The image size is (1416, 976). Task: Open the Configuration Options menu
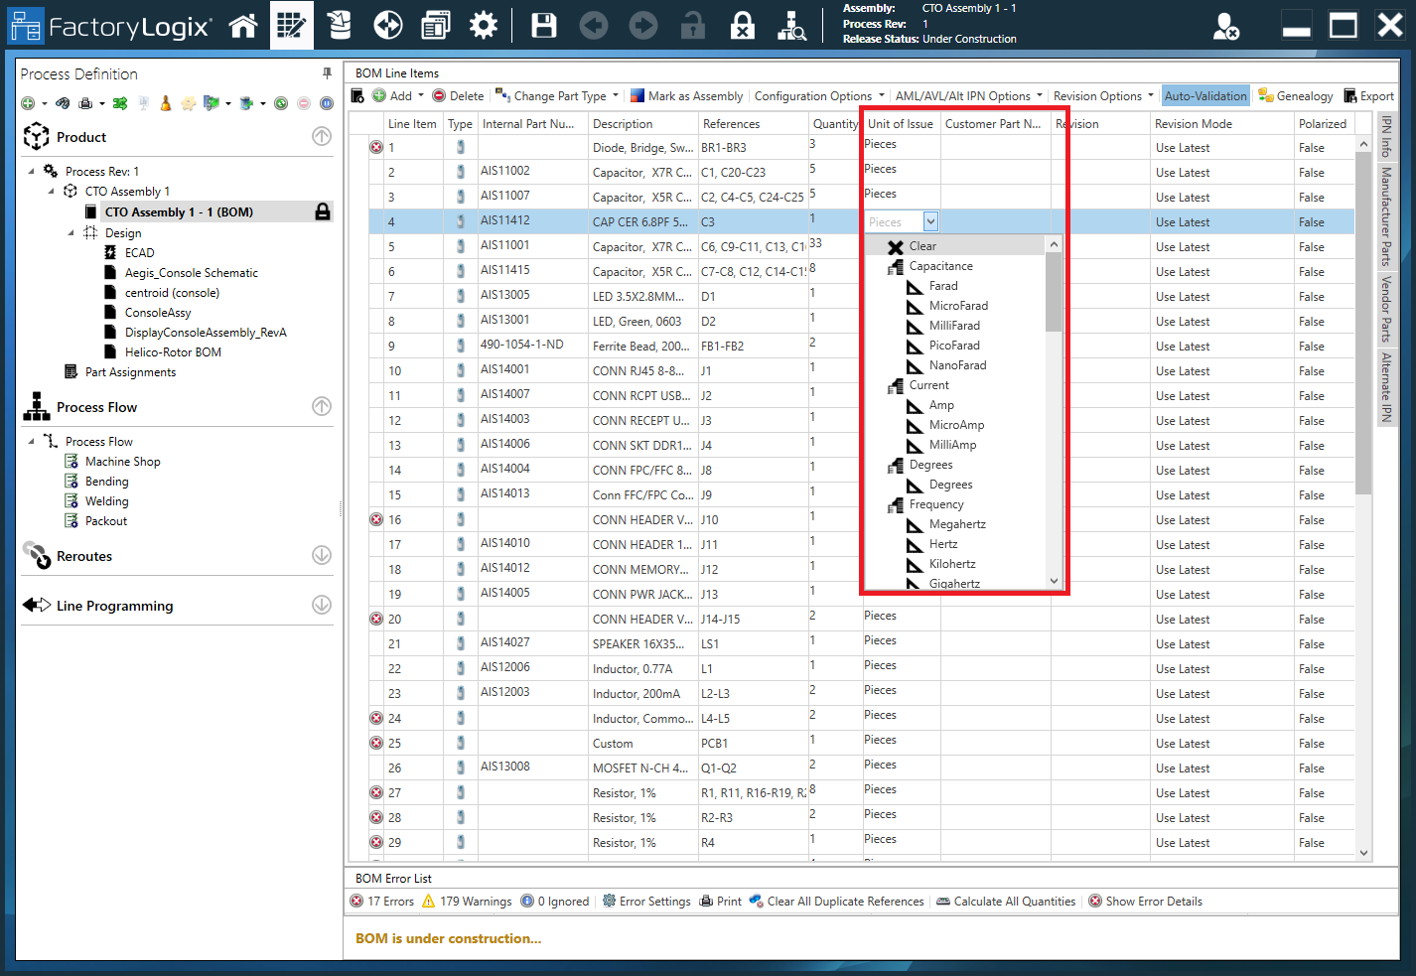click(x=817, y=95)
